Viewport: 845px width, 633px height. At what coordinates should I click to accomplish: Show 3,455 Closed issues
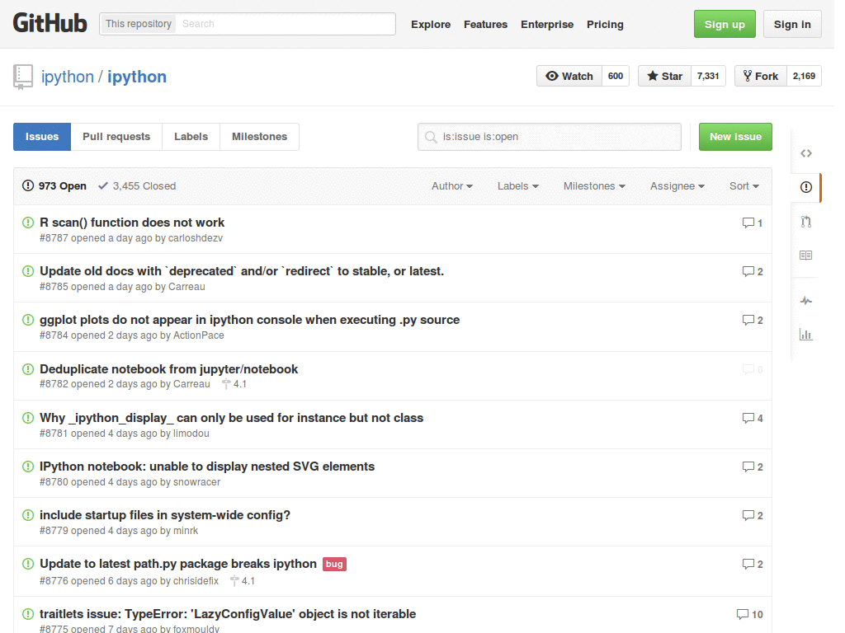(138, 185)
